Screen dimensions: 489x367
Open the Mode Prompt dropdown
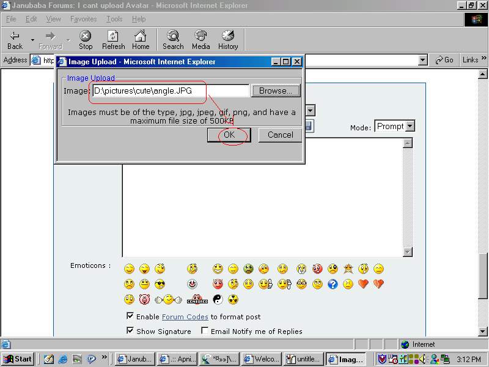pos(410,126)
